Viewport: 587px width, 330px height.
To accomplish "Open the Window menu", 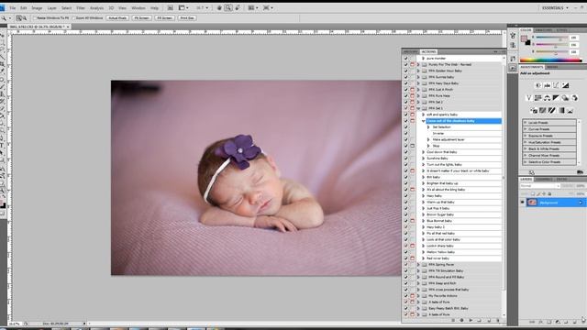I will [x=138, y=7].
